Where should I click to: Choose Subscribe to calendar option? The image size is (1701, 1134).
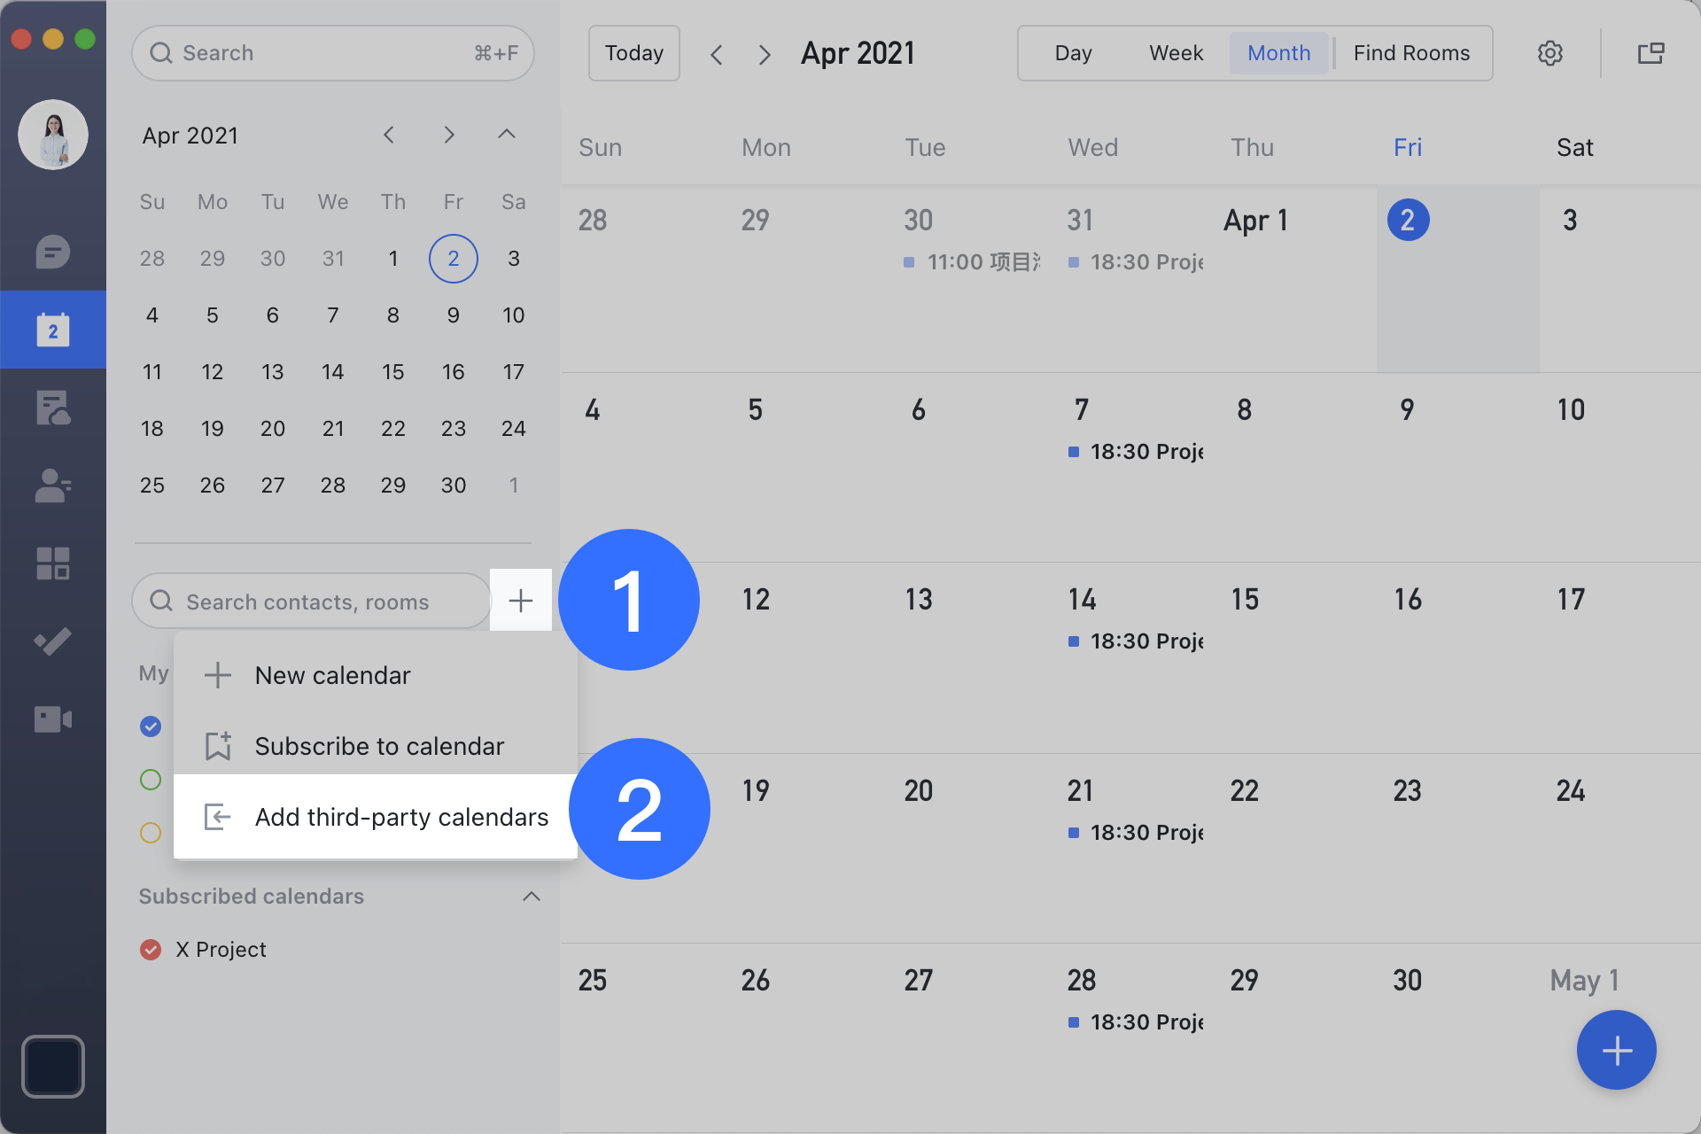[x=378, y=746]
